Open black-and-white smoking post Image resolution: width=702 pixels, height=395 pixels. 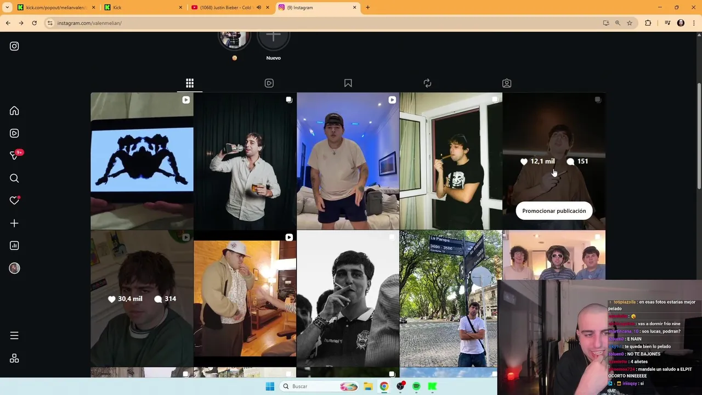pyautogui.click(x=348, y=298)
